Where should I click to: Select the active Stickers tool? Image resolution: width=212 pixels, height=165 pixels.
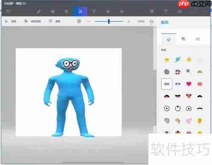80,11
